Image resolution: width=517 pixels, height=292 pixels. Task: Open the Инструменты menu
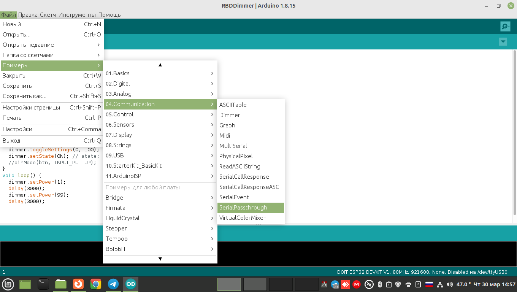click(x=77, y=15)
